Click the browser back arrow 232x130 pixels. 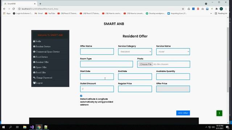[4, 9]
